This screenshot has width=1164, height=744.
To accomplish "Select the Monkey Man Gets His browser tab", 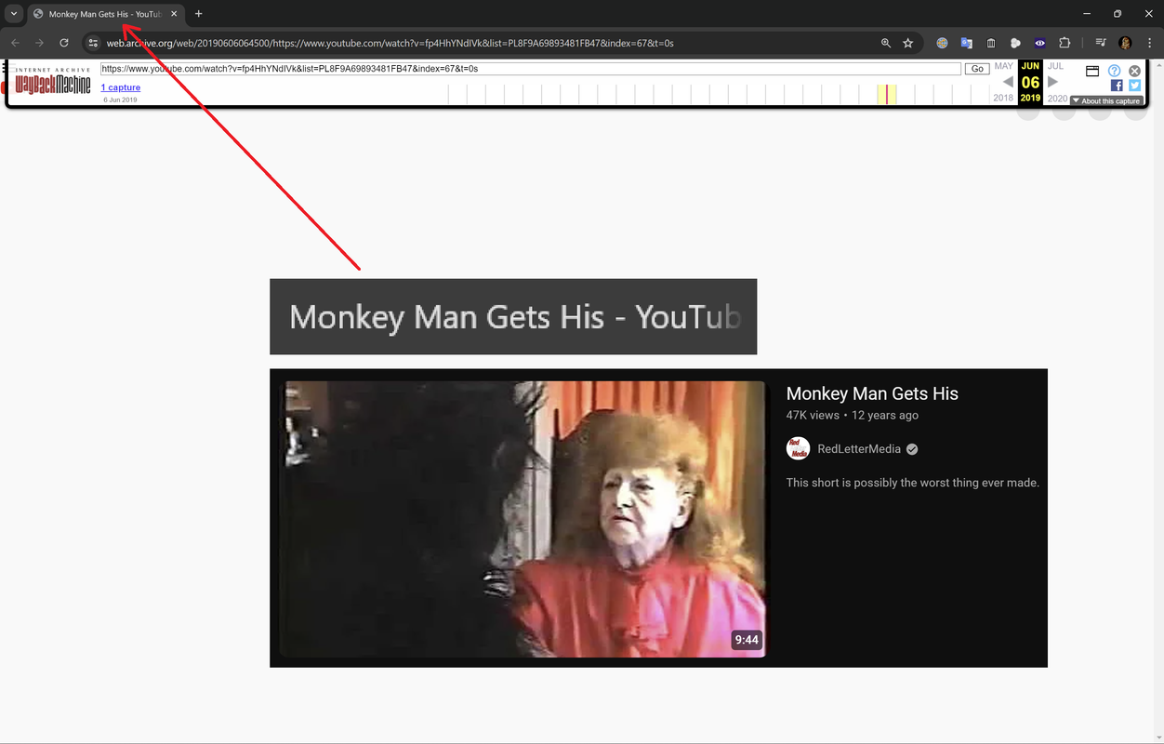I will (104, 14).
